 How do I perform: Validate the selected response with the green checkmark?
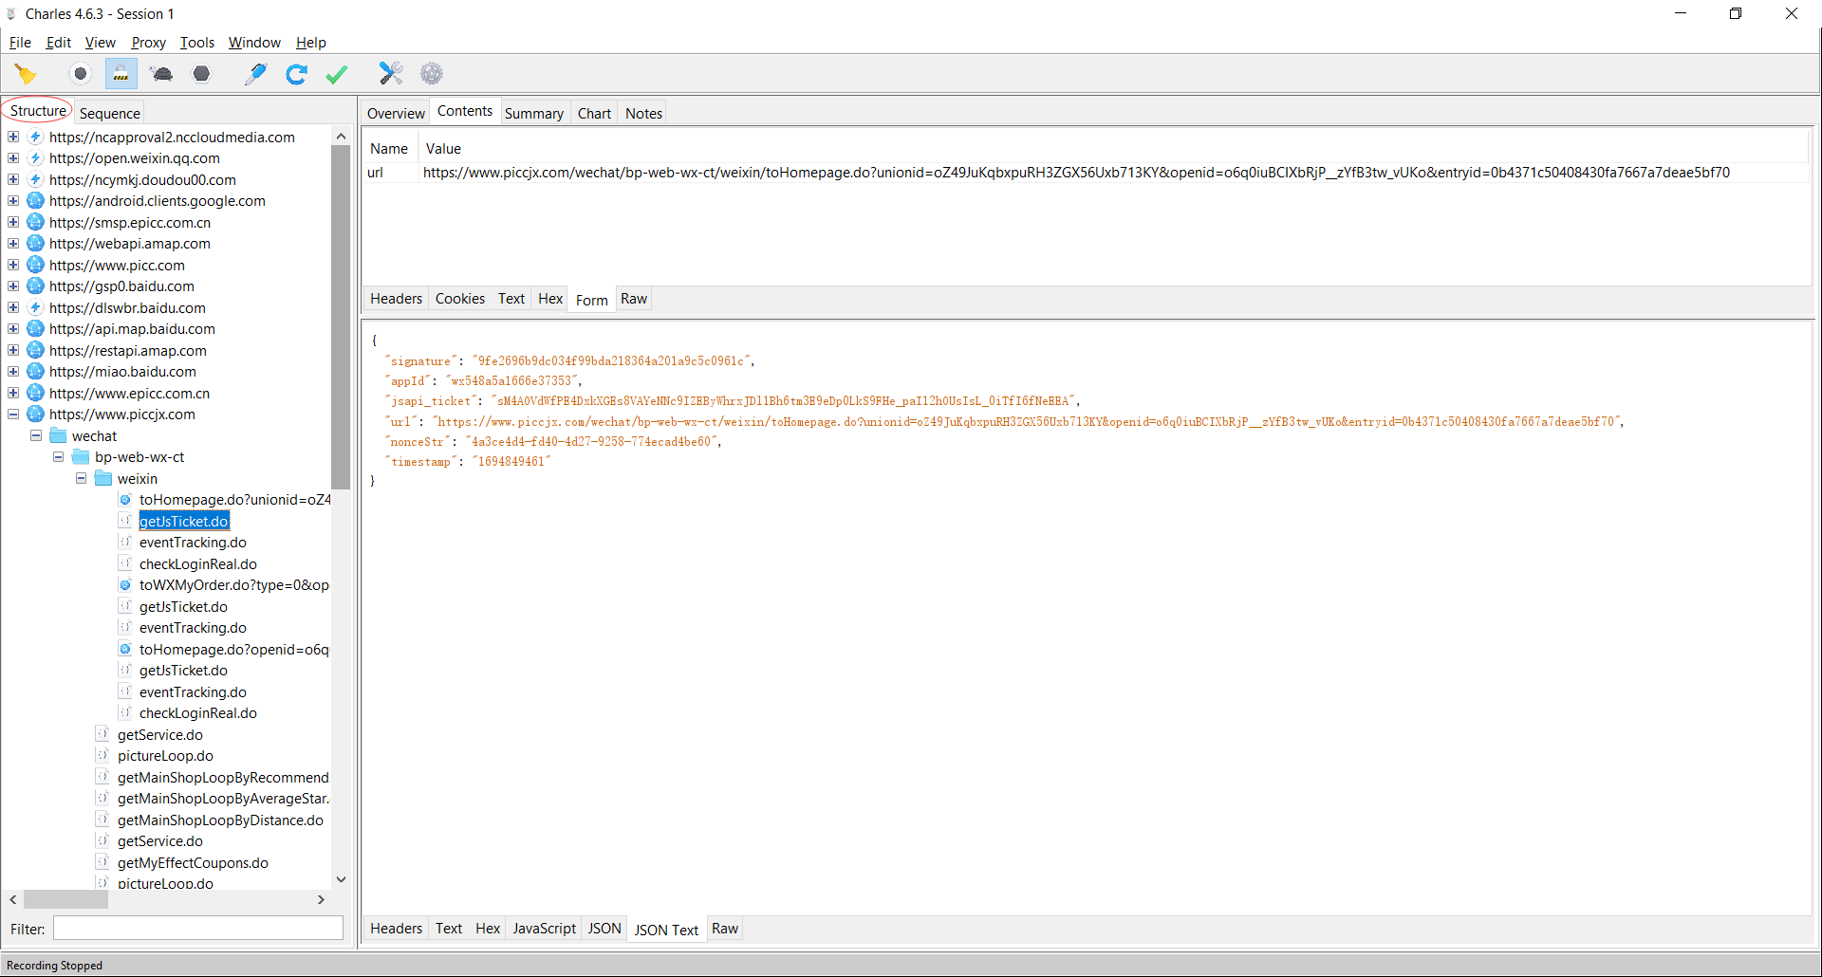click(x=337, y=74)
